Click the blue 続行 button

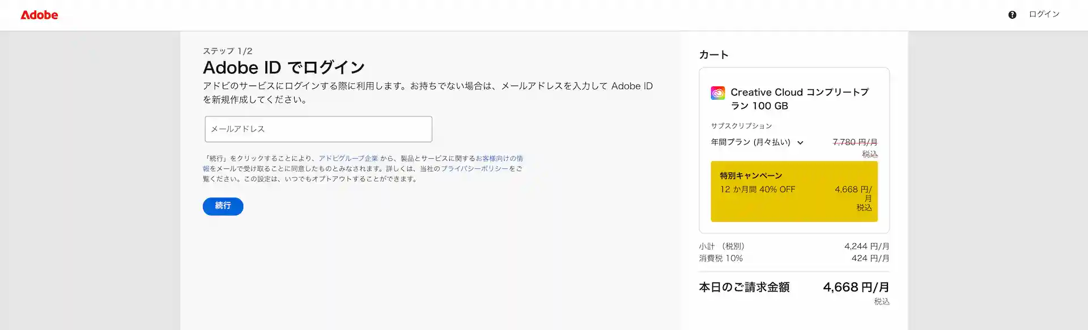tap(223, 206)
